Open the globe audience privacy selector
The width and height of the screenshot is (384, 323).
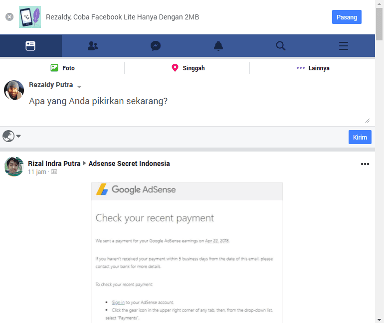[x=11, y=136]
